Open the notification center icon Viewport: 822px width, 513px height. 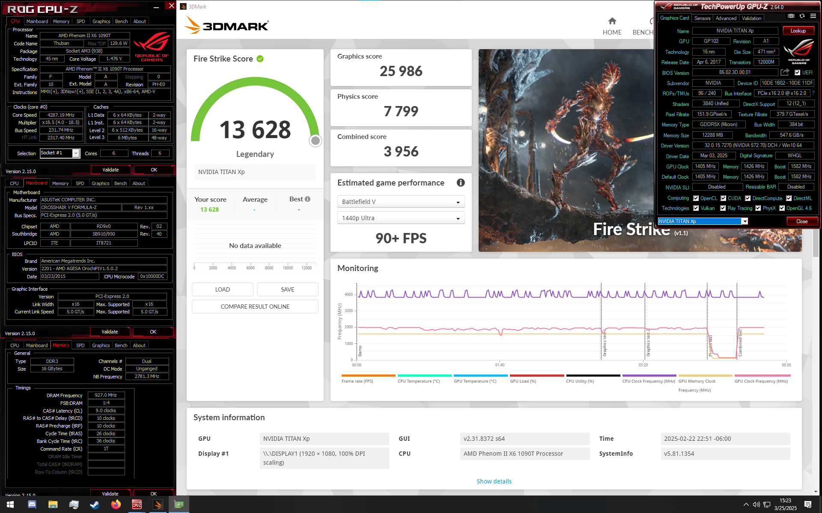click(808, 504)
